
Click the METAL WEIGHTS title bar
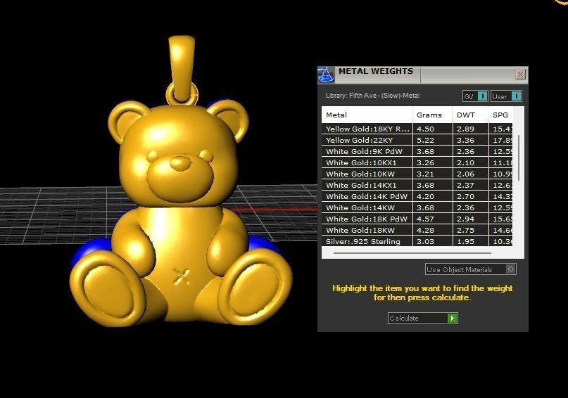(x=423, y=75)
